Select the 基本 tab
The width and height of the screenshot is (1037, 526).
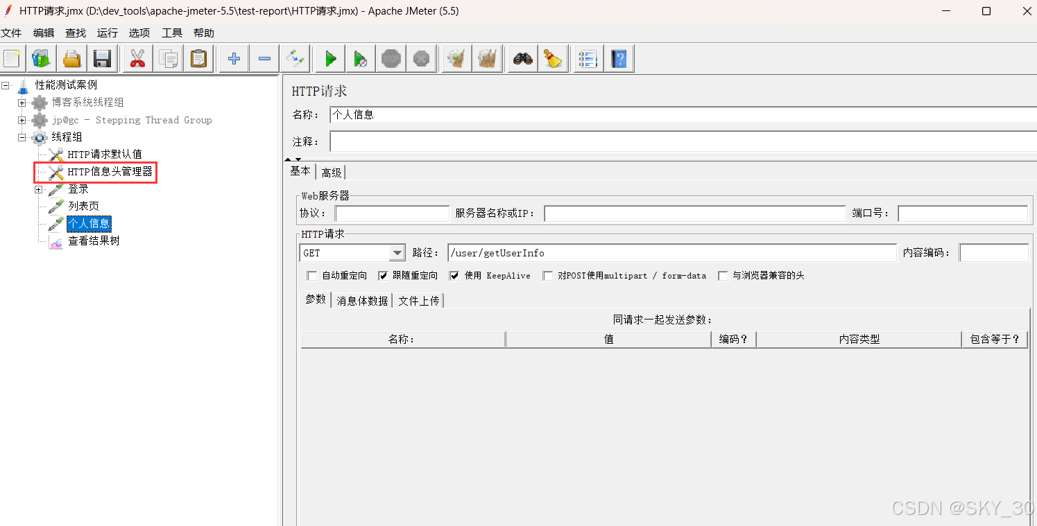click(300, 171)
